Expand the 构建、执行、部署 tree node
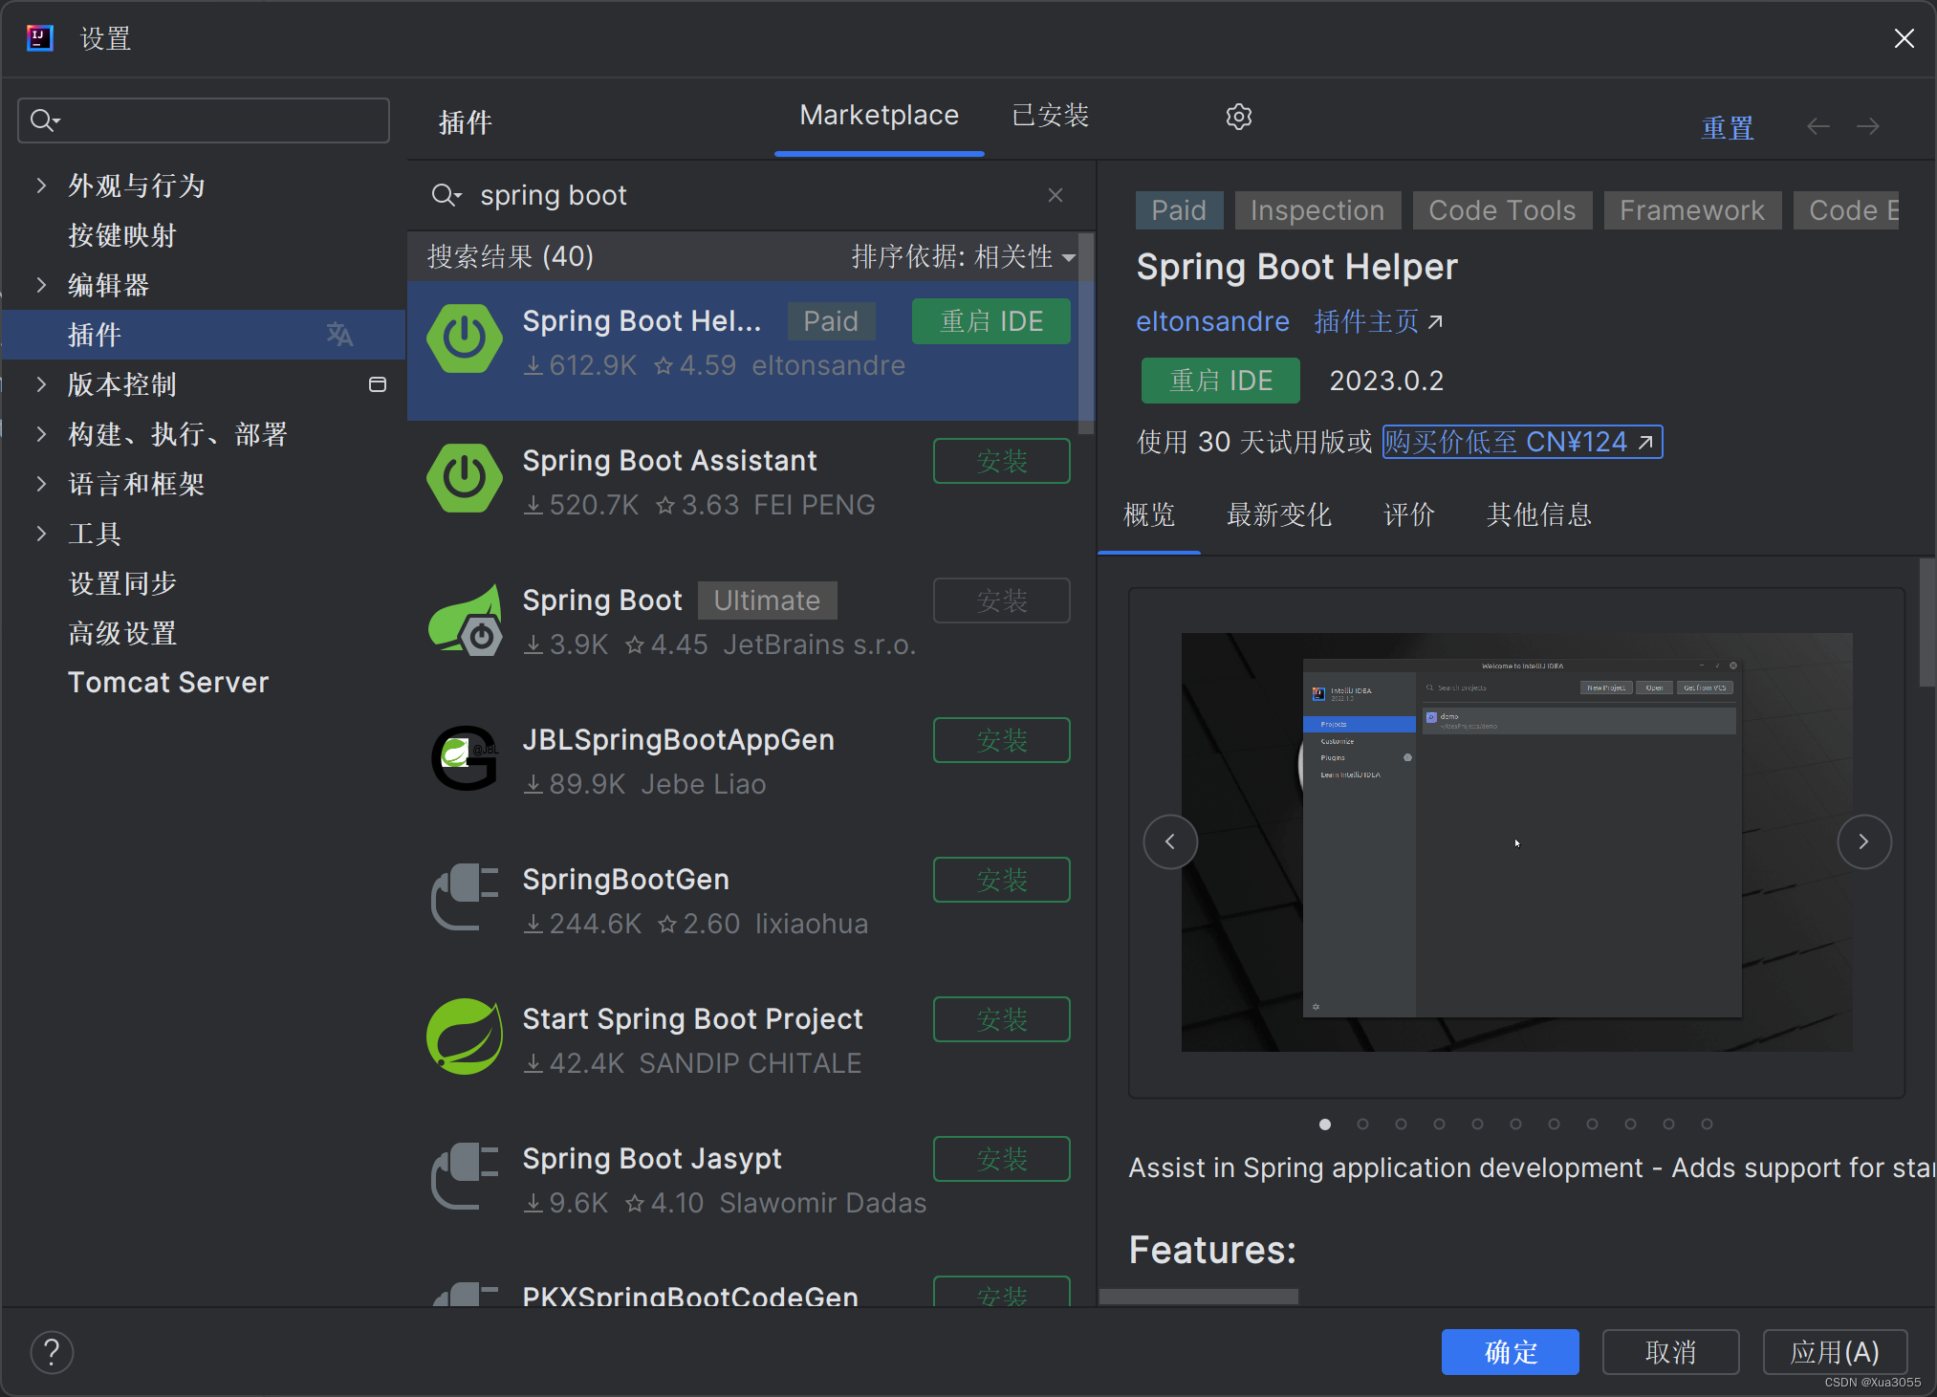 point(41,434)
